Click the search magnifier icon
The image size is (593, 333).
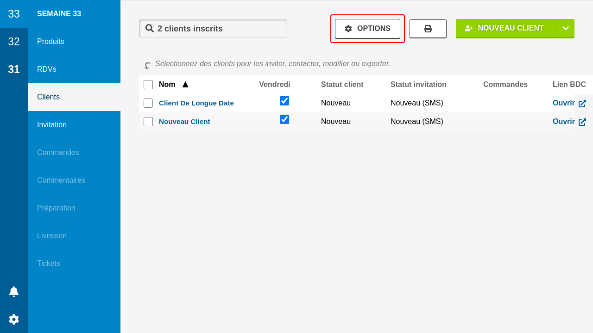click(x=150, y=28)
